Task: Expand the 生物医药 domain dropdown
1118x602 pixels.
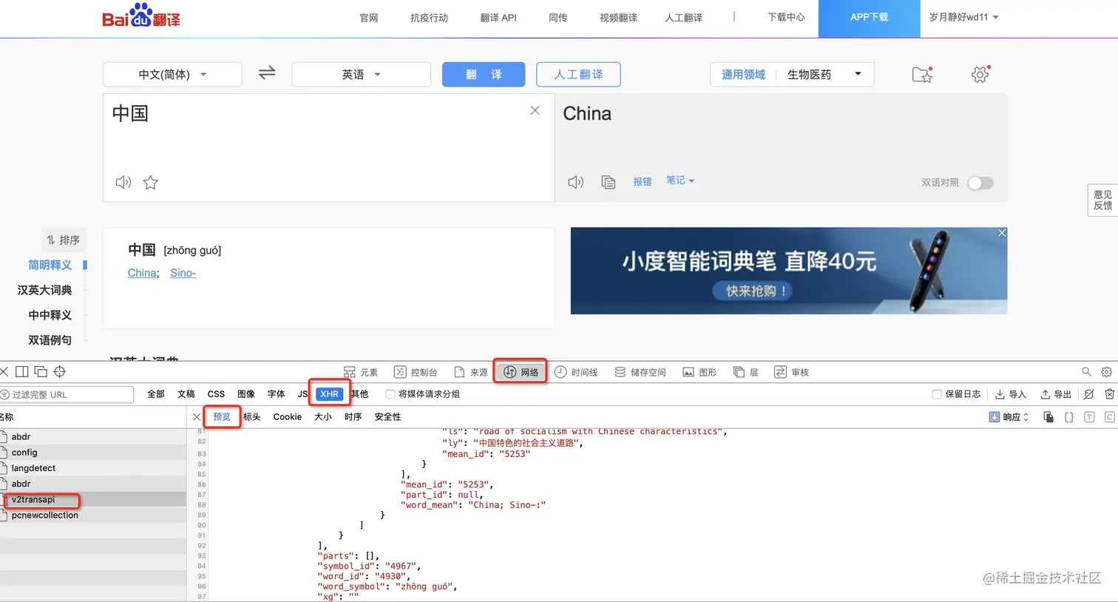Action: click(x=824, y=74)
